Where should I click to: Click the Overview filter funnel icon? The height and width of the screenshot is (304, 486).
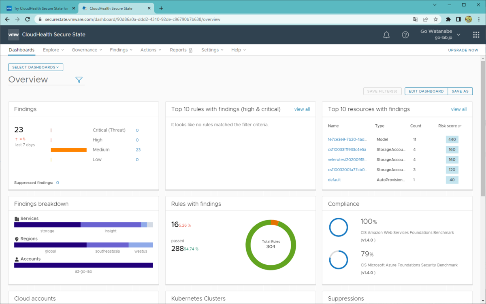(x=79, y=80)
